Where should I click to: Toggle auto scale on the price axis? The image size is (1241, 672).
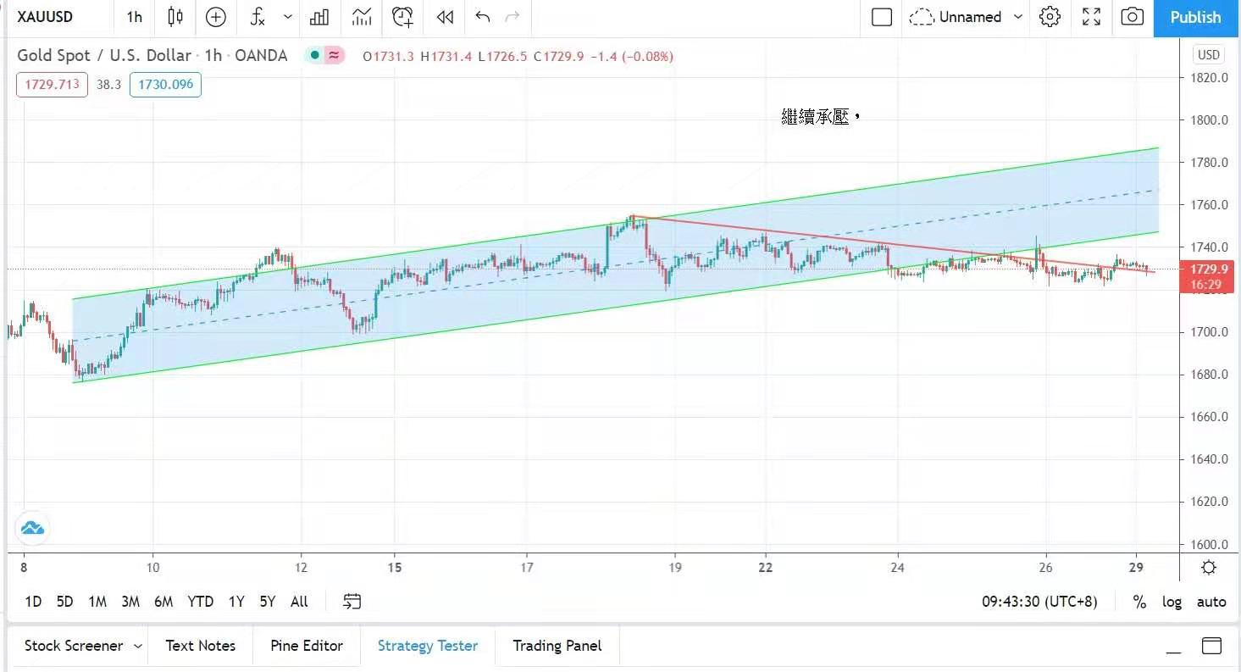pos(1211,602)
